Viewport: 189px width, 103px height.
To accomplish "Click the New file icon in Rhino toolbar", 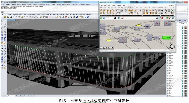I will (x=3, y=17).
